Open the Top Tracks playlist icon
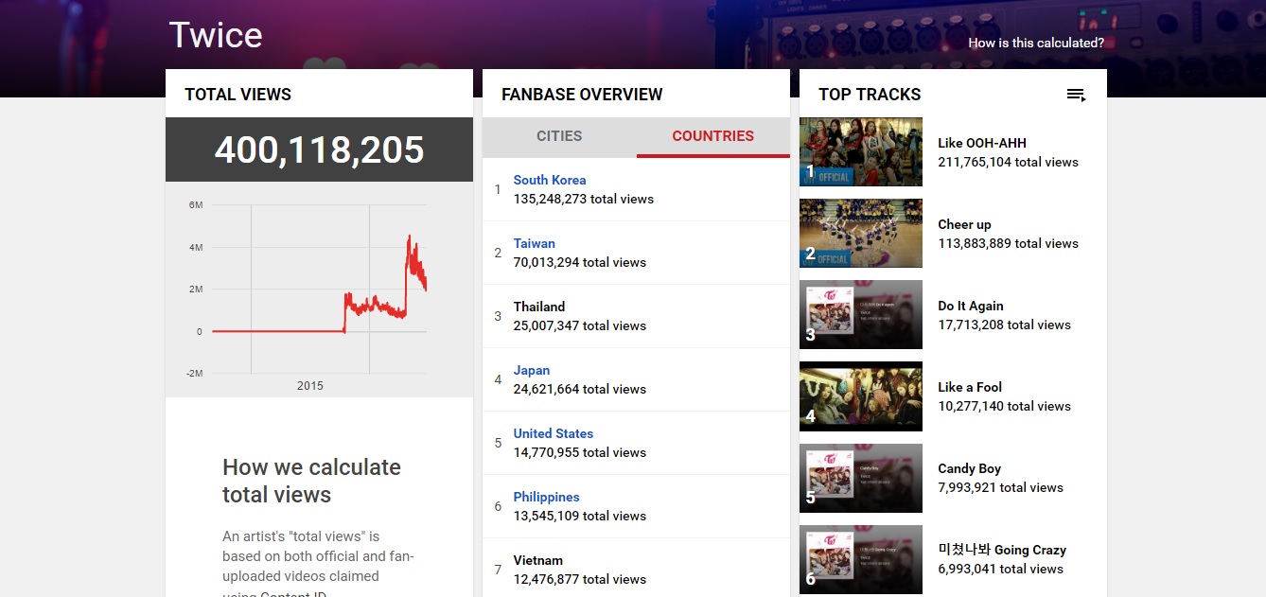 [1076, 95]
